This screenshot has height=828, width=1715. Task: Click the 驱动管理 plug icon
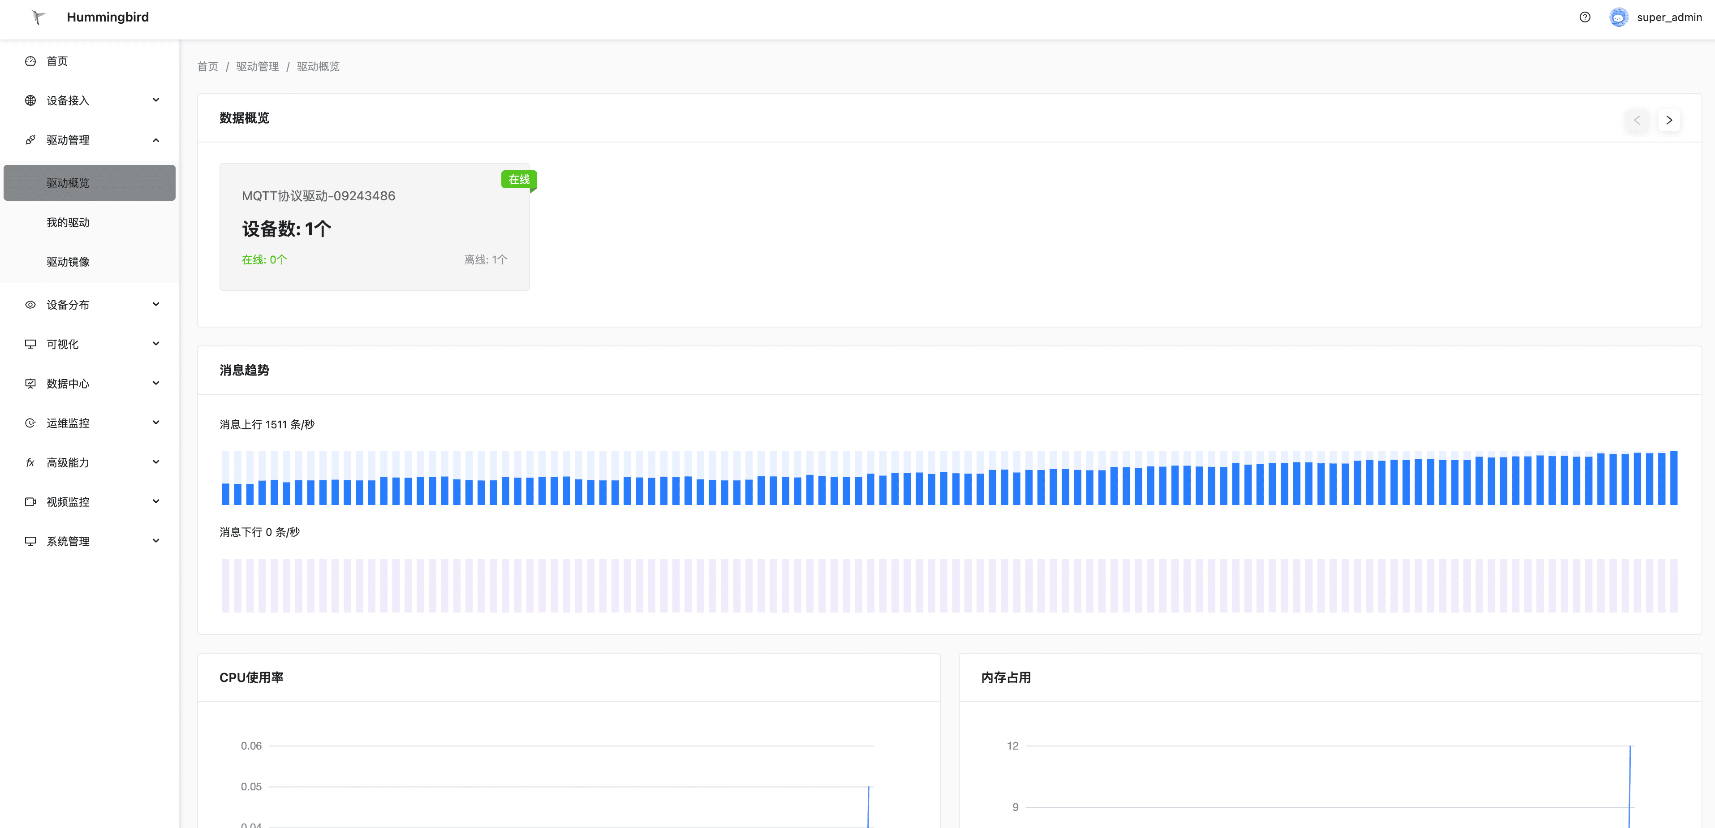tap(30, 140)
